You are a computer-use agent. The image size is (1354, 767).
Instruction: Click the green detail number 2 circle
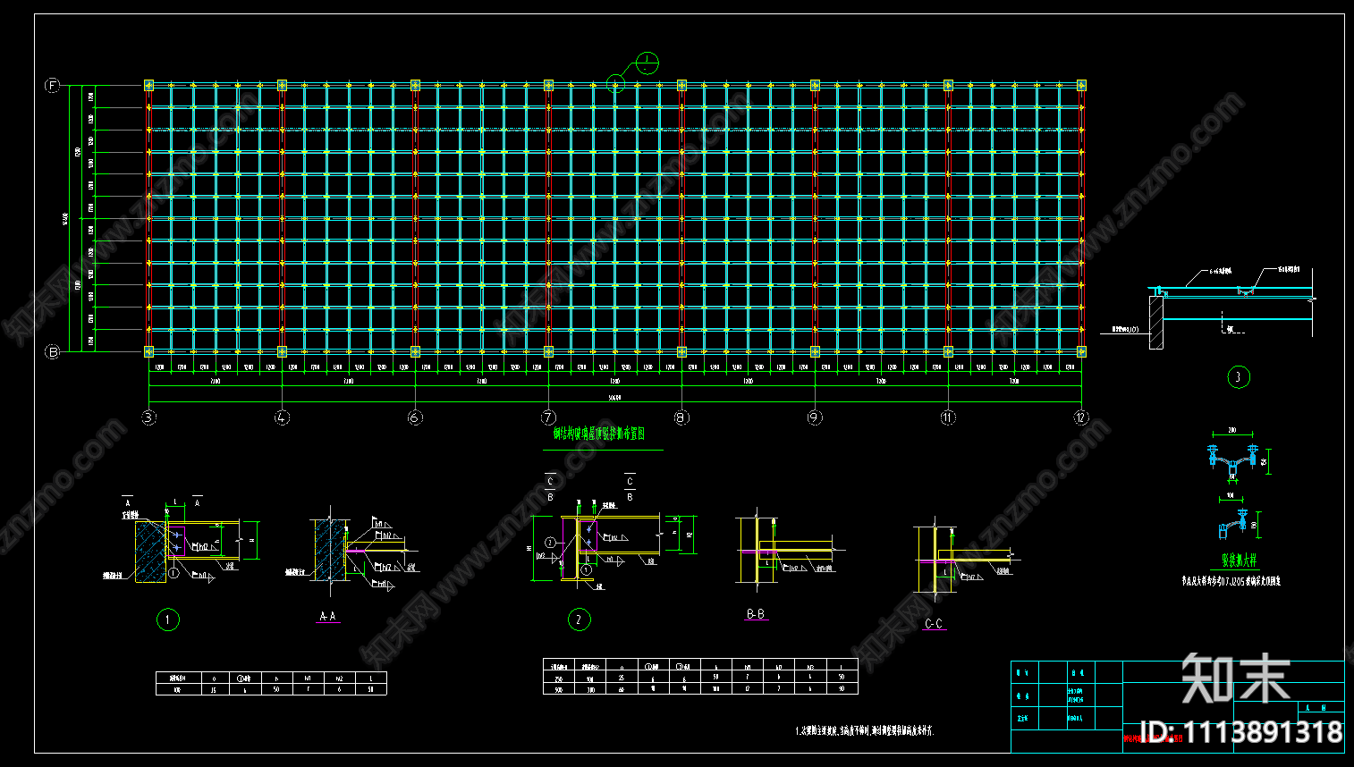pyautogui.click(x=579, y=619)
